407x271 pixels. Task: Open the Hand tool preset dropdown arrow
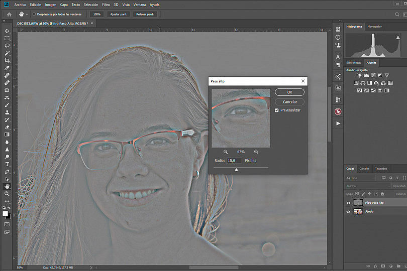(27, 14)
